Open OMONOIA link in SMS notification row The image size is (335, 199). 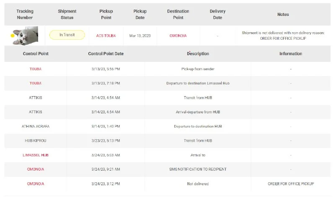click(36, 169)
